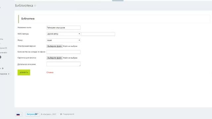Add Библиотека page to favorites via star
Screen dimensions: 212x119
coord(35,6)
